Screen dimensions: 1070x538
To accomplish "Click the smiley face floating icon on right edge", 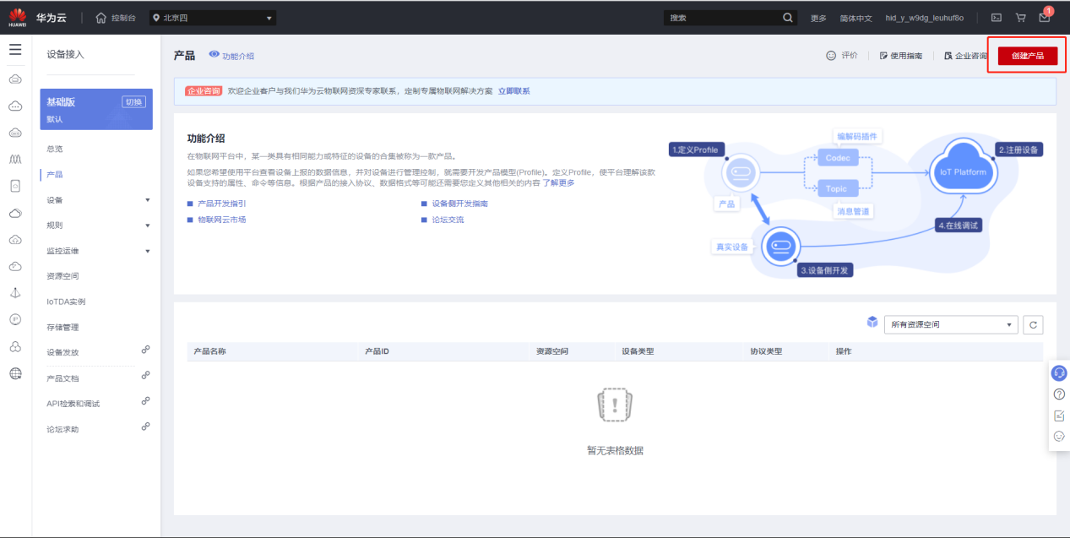I will click(x=1059, y=436).
